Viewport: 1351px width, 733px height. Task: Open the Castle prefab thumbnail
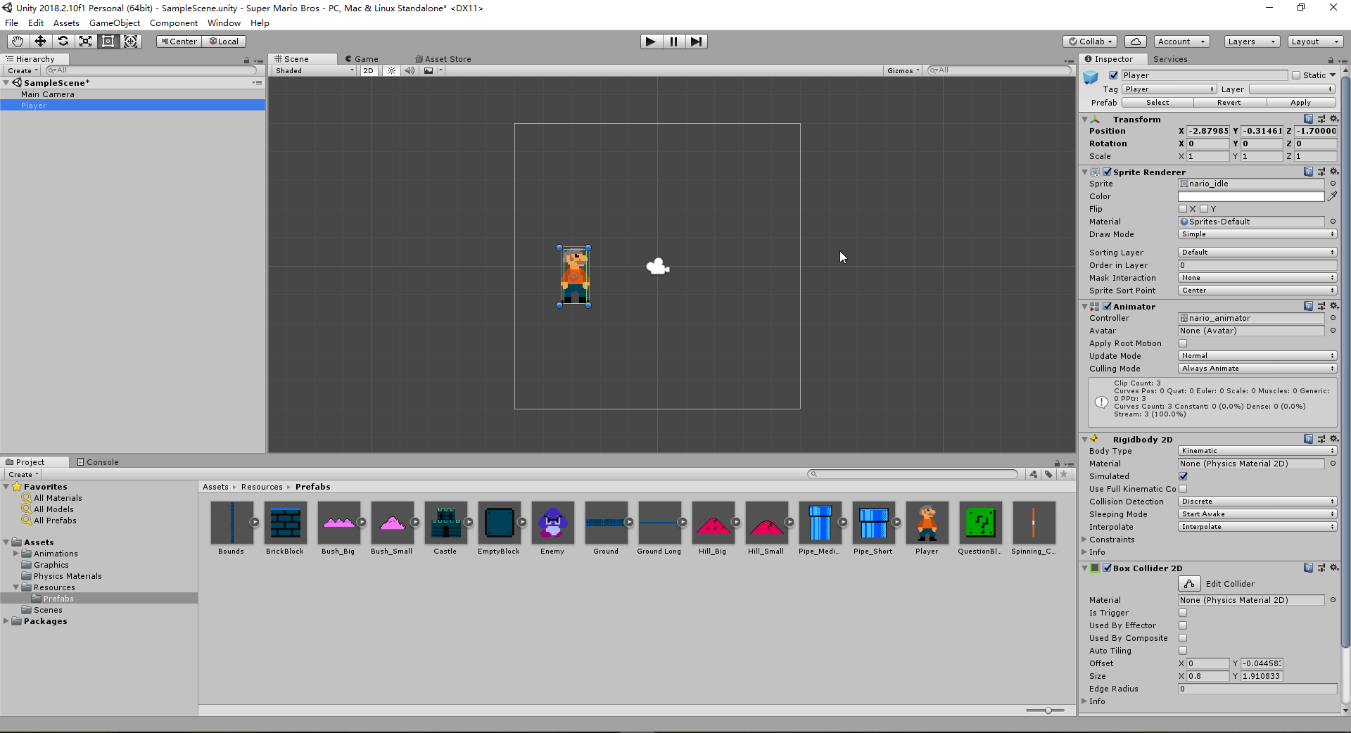[445, 523]
